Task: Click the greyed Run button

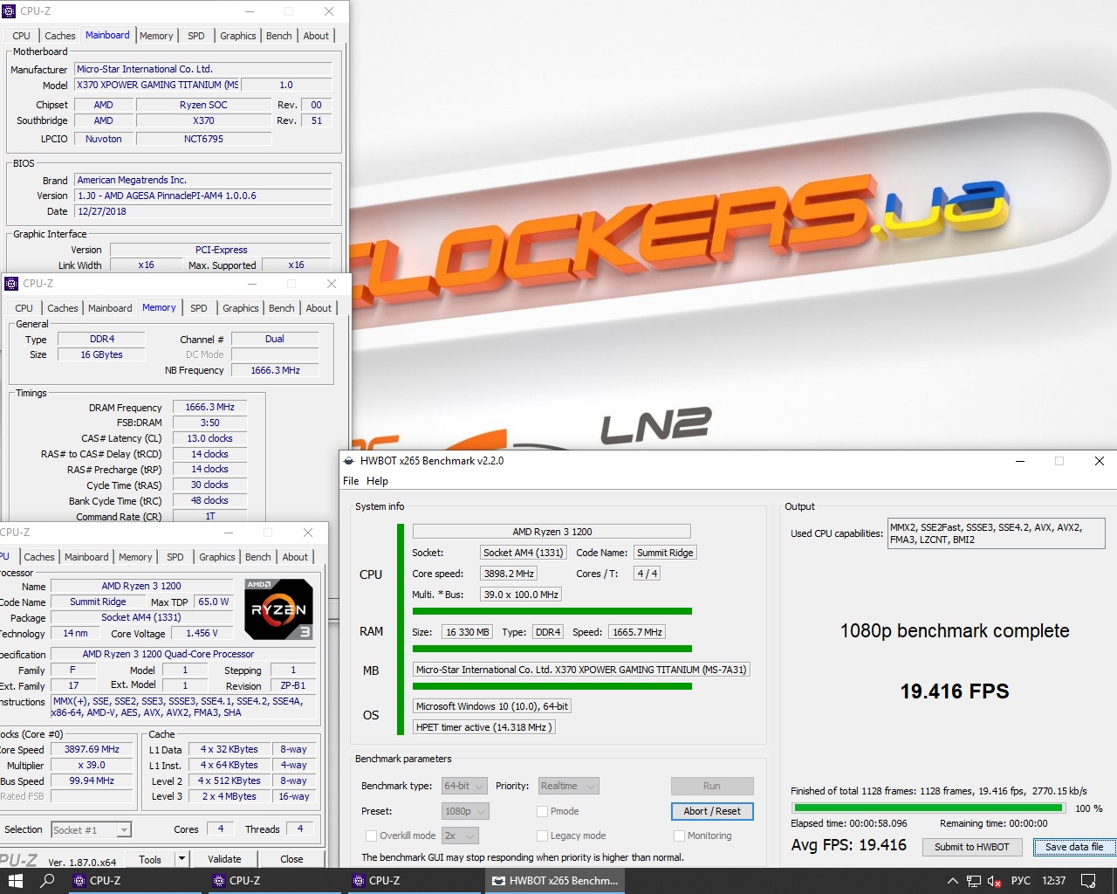Action: click(712, 786)
